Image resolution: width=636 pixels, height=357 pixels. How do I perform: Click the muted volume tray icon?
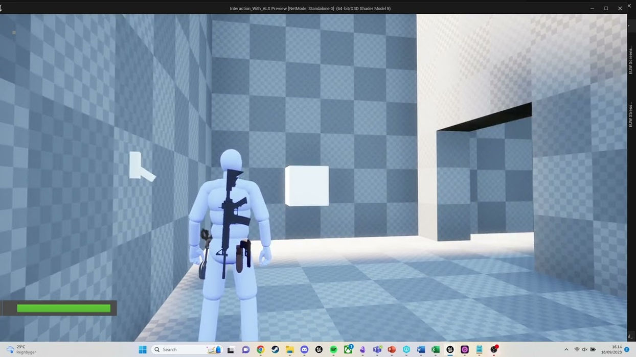584,350
